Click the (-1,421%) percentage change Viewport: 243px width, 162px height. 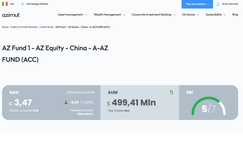coord(87,102)
